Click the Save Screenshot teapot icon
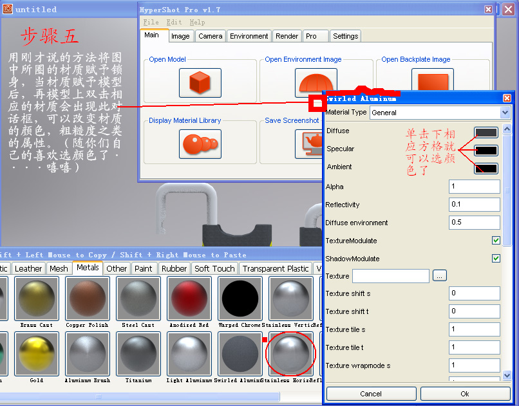Screen dimensions: 519x406 coord(309,144)
